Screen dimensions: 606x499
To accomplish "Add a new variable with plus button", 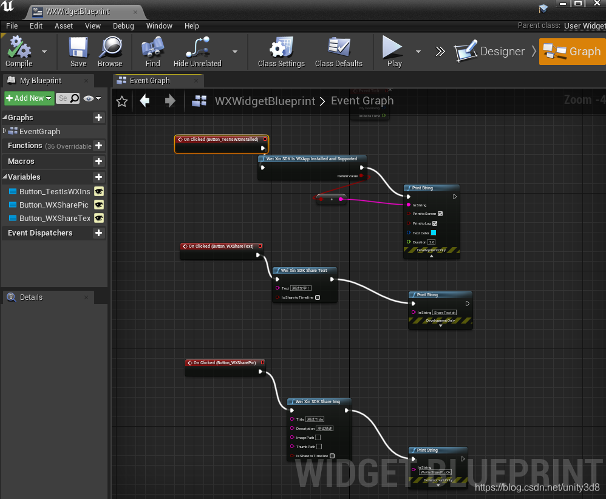I will pyautogui.click(x=98, y=177).
